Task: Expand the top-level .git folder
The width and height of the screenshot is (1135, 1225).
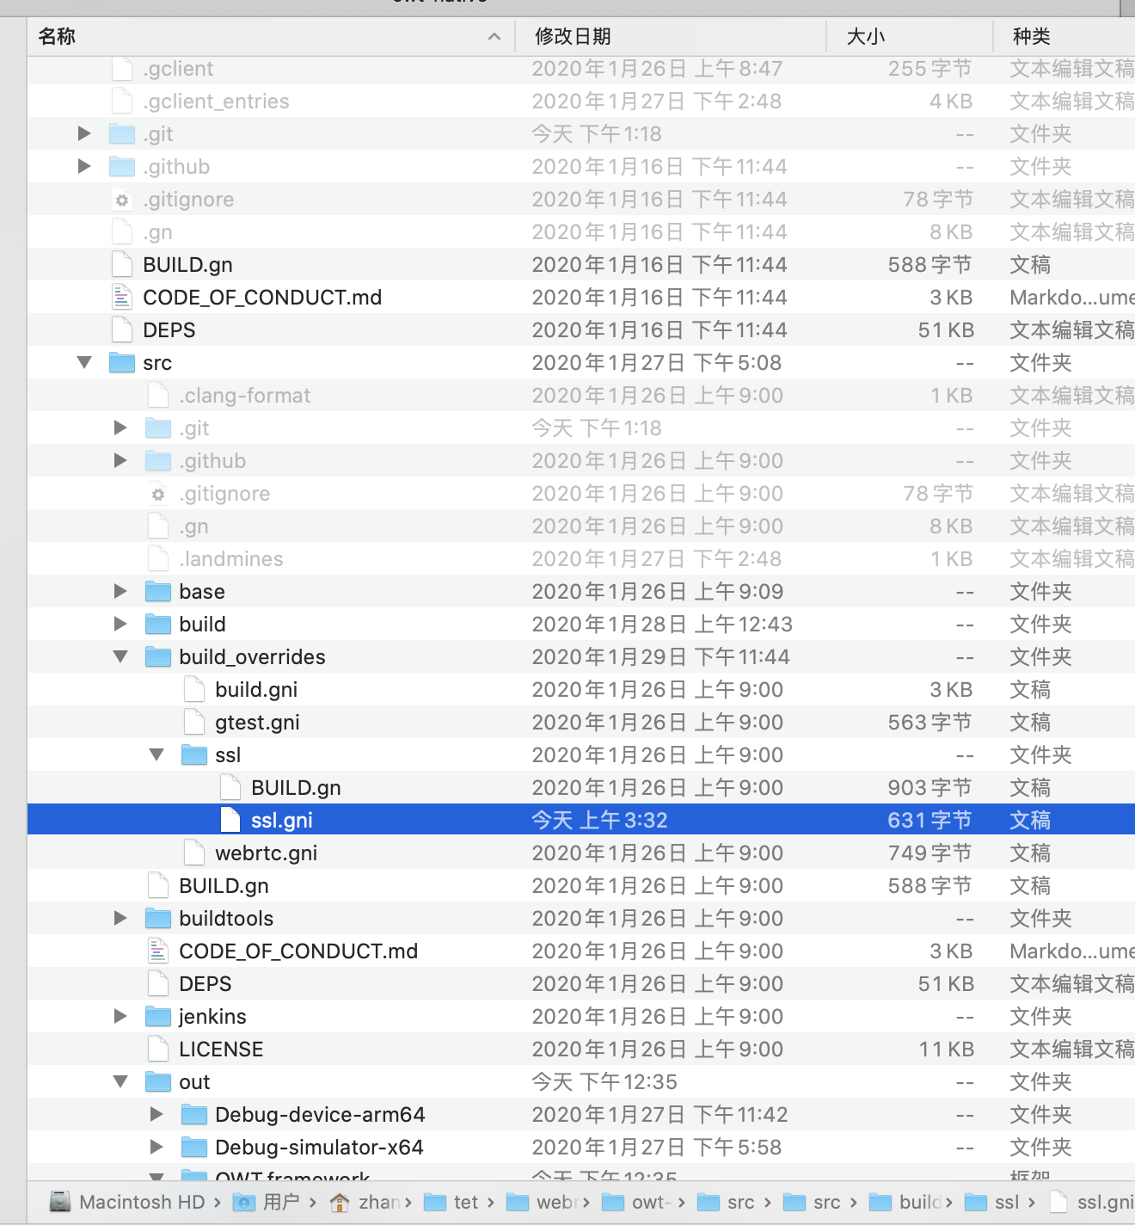Action: click(84, 133)
